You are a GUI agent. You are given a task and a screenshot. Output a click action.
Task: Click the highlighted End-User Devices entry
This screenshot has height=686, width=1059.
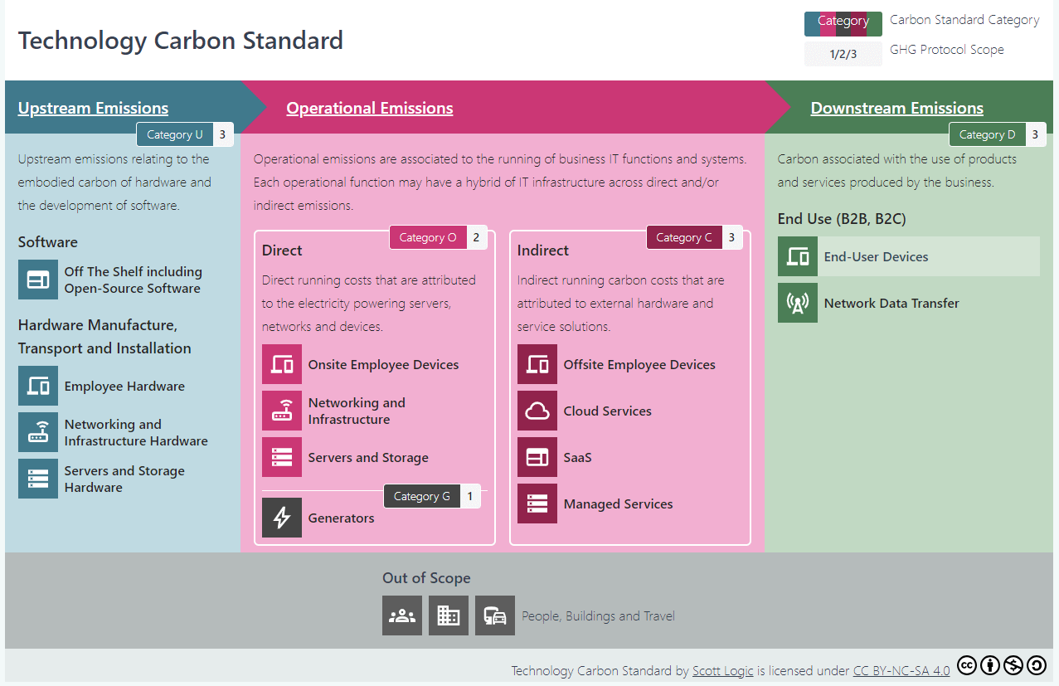click(908, 256)
